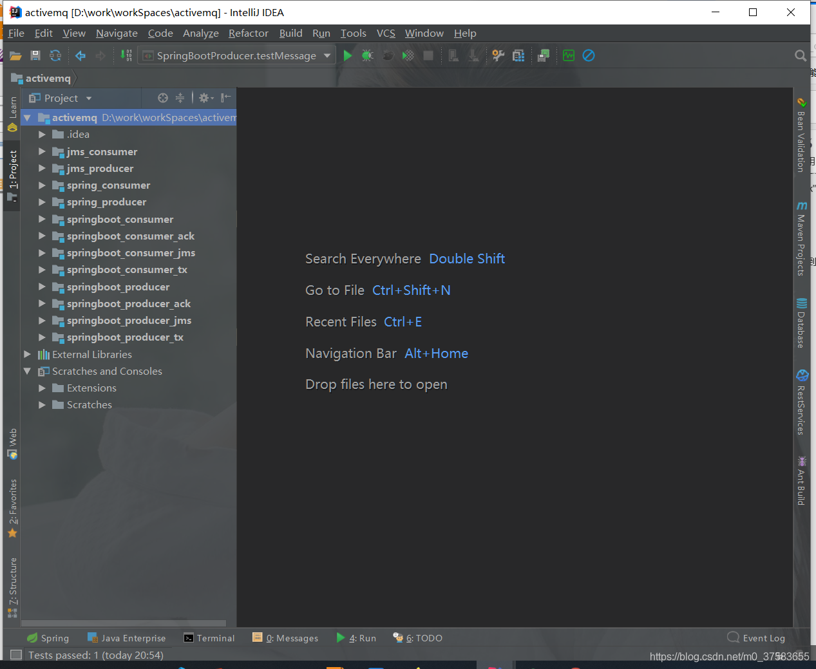Screen dimensions: 816x669
Task: Open the Navigate menu
Action: 117,33
